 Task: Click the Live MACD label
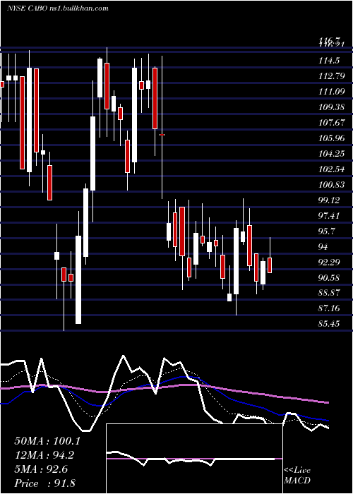(x=297, y=476)
